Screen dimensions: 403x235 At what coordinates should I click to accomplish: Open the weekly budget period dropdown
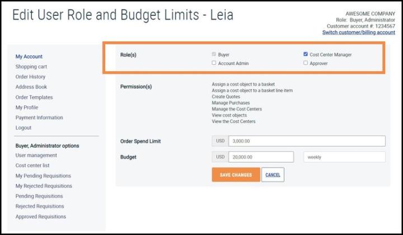coord(344,157)
